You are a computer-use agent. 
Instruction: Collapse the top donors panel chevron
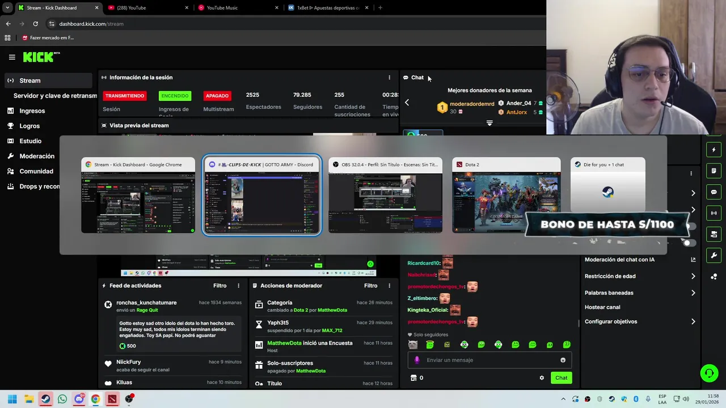tap(489, 123)
